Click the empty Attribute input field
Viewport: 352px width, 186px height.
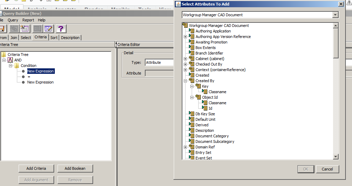pos(159,73)
